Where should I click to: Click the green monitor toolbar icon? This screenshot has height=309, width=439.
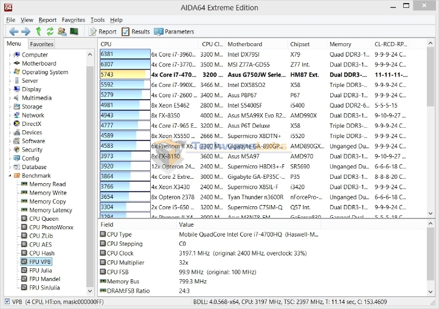[74, 32]
